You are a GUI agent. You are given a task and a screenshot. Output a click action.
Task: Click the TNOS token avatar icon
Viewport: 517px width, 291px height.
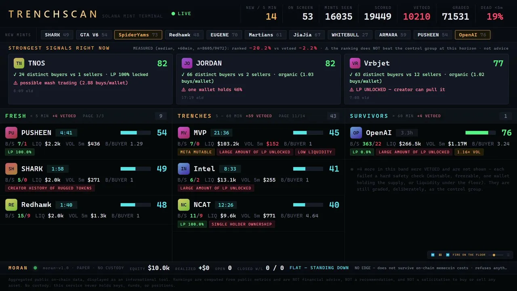click(x=19, y=63)
